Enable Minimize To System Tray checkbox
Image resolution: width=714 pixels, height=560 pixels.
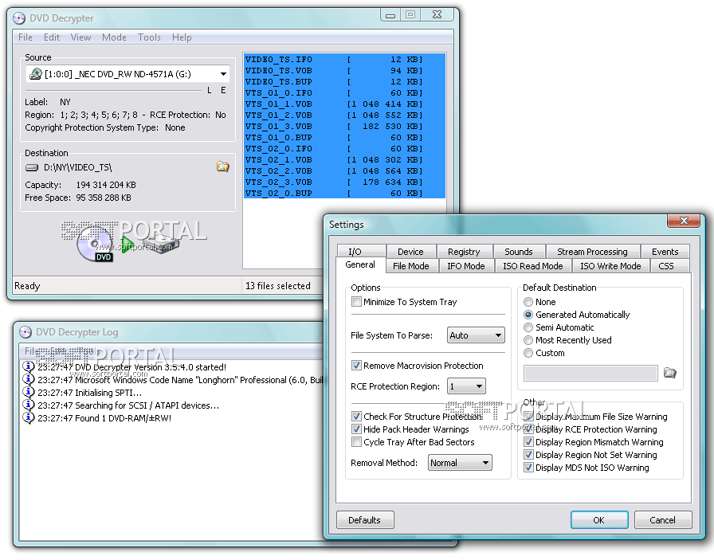point(357,302)
